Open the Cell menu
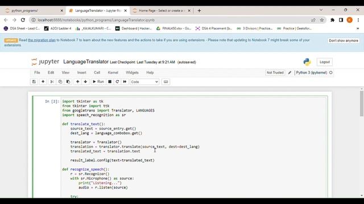 pyautogui.click(x=97, y=73)
